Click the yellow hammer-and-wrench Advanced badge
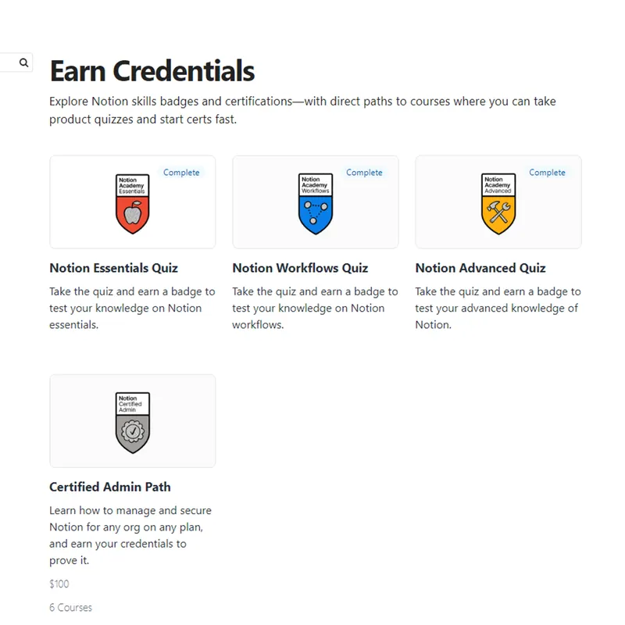Viewport: 625px width, 625px height. [498, 204]
